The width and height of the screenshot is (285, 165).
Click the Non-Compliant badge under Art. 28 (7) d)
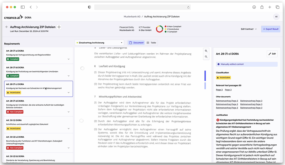(x=15, y=112)
